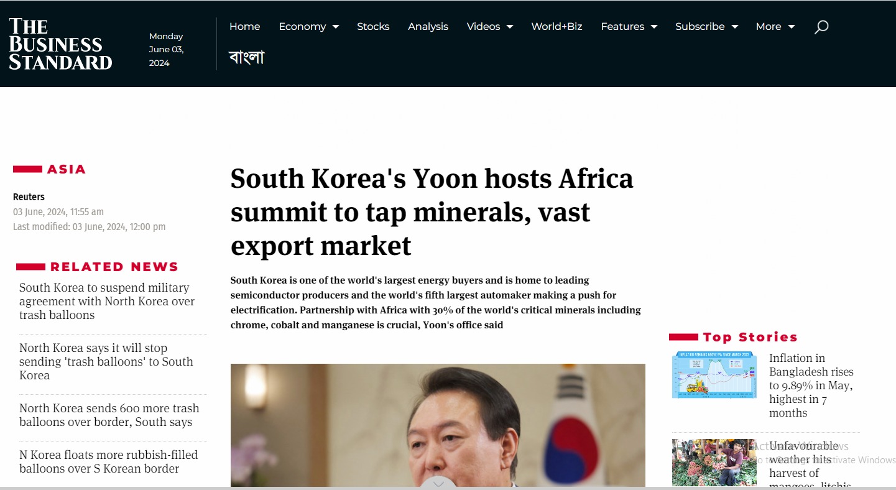Image resolution: width=896 pixels, height=490 pixels.
Task: Open the mango harvest story thumbnail
Action: click(x=714, y=463)
